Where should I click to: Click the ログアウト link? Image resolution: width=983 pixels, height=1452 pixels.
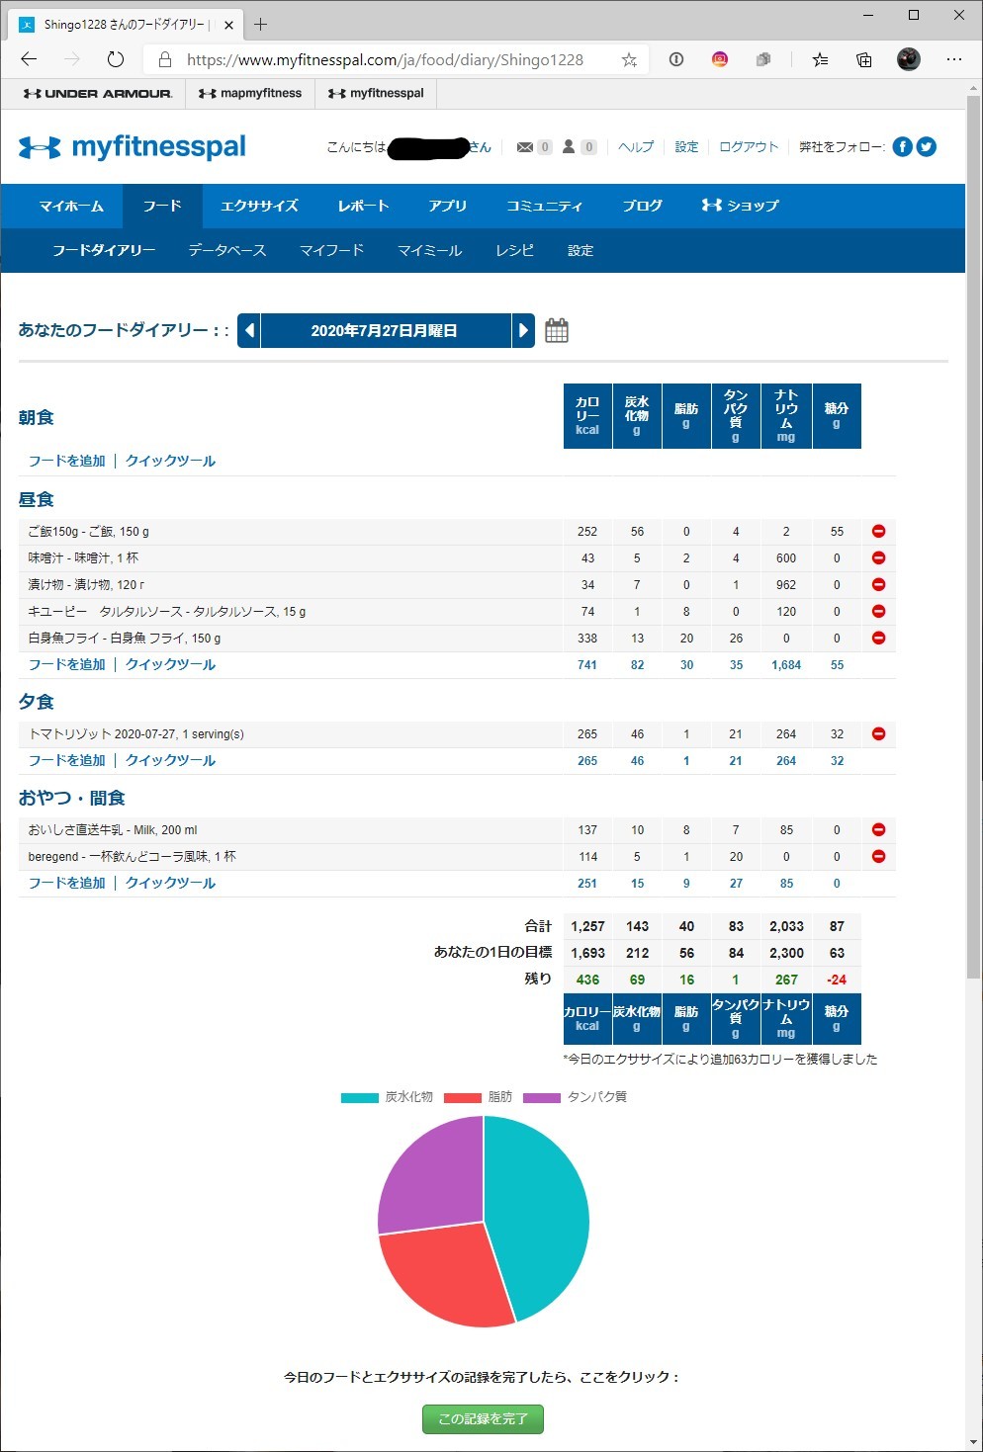coord(749,147)
